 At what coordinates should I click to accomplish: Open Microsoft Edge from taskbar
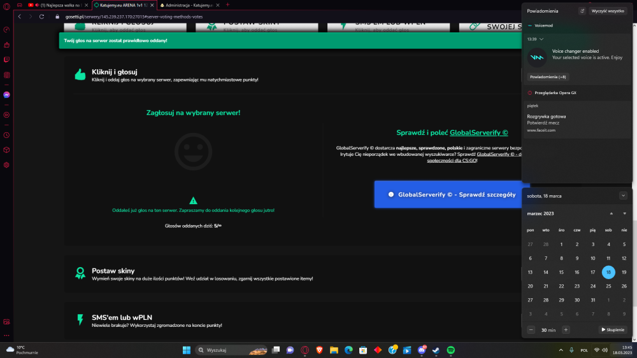coord(348,350)
